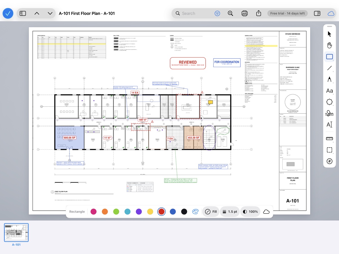Choose the orange color swatch
339x254 pixels.
point(105,212)
